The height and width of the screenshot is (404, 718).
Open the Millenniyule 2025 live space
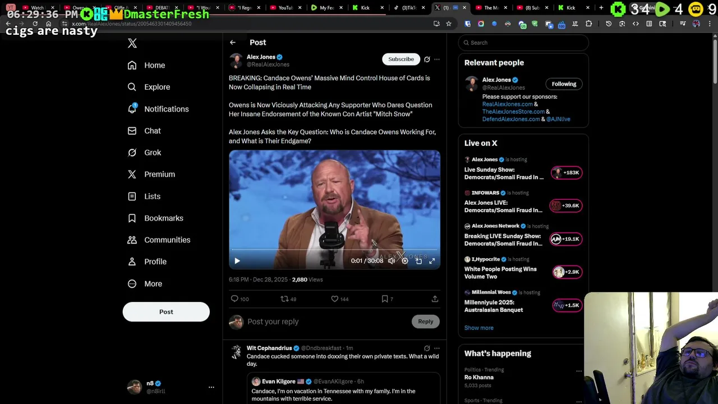click(x=494, y=306)
